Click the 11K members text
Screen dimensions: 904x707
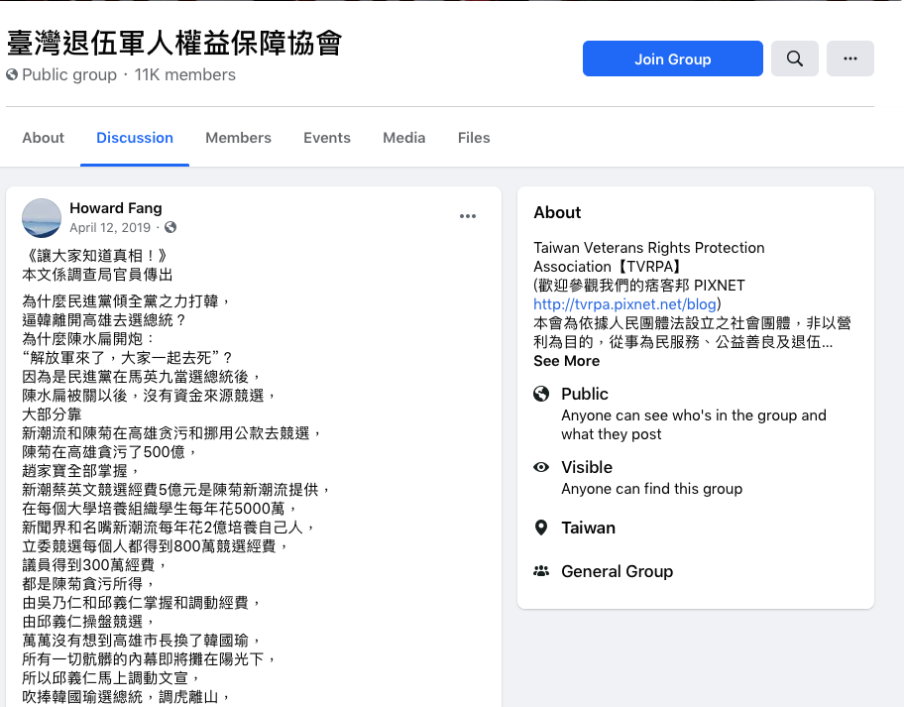pos(185,75)
